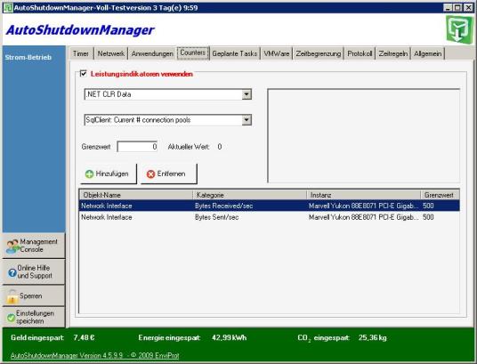Click the empty description box beside dropdowns
This screenshot has height=364, width=477.
(363, 136)
